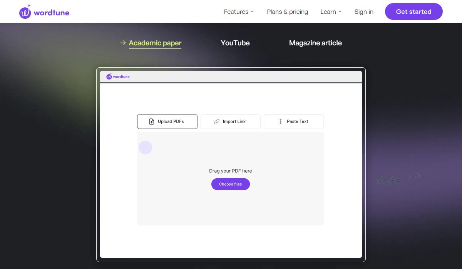Expand the Learn dropdown chevron
Screen dimensions: 462x269
[x=340, y=12]
